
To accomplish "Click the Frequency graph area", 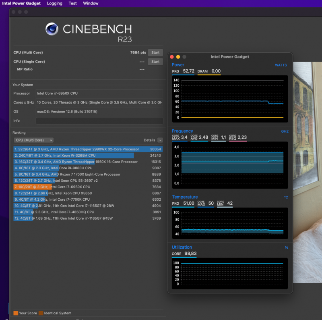I will point(230,165).
